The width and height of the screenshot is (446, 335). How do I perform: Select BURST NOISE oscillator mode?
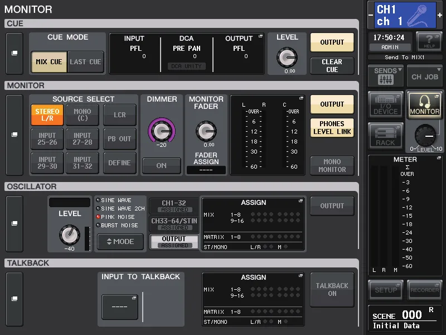pyautogui.click(x=117, y=226)
